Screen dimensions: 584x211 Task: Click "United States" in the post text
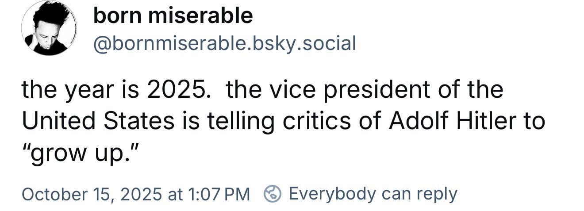(98, 121)
